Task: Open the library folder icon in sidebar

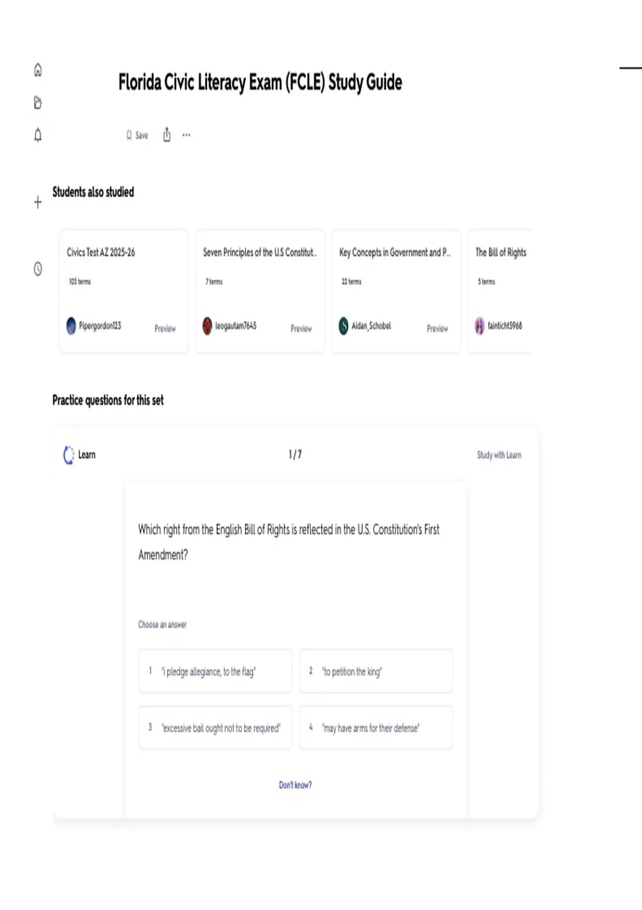Action: coord(38,102)
